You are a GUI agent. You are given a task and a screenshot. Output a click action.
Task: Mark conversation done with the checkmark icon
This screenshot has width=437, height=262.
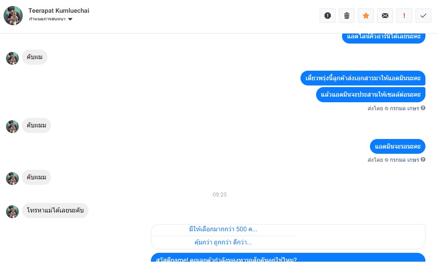423,16
